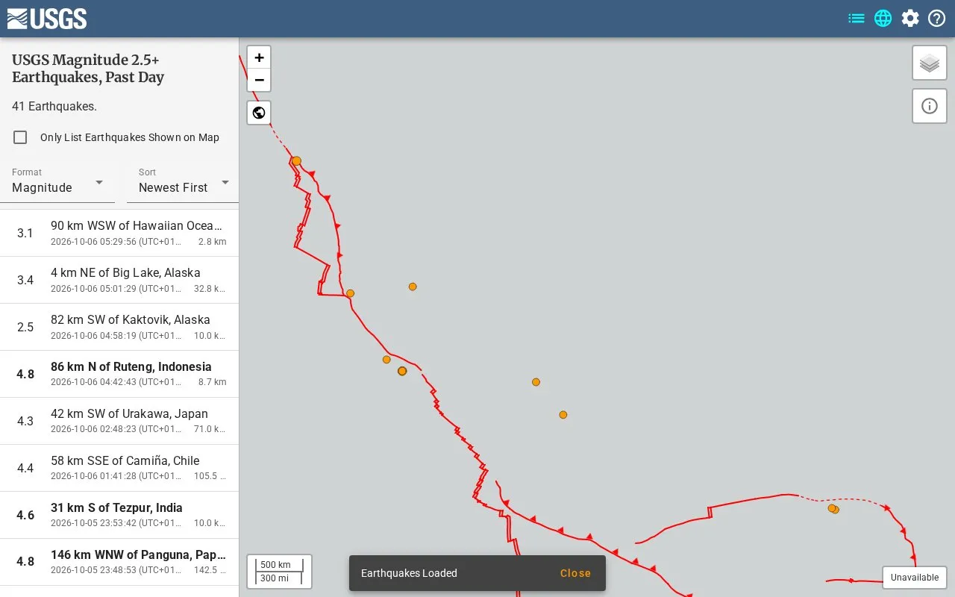Select the Hawaiian Ocean earthquake entry
The height and width of the screenshot is (597, 955).
click(119, 233)
